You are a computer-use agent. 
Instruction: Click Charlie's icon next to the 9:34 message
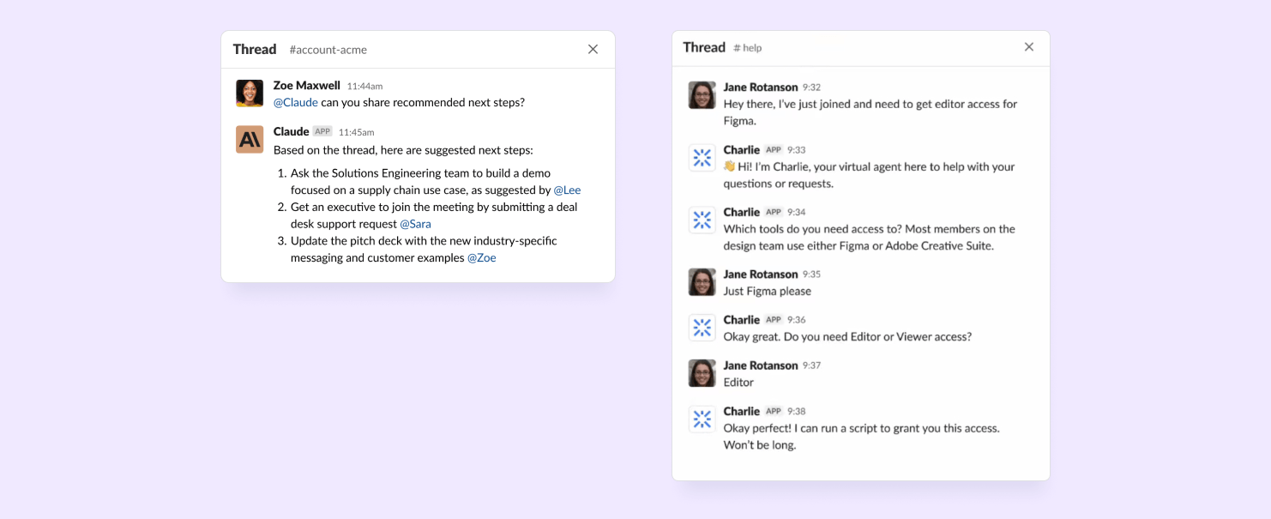pos(702,220)
